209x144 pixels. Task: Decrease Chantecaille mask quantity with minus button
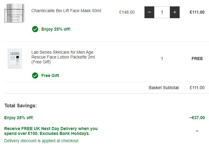[149, 12]
